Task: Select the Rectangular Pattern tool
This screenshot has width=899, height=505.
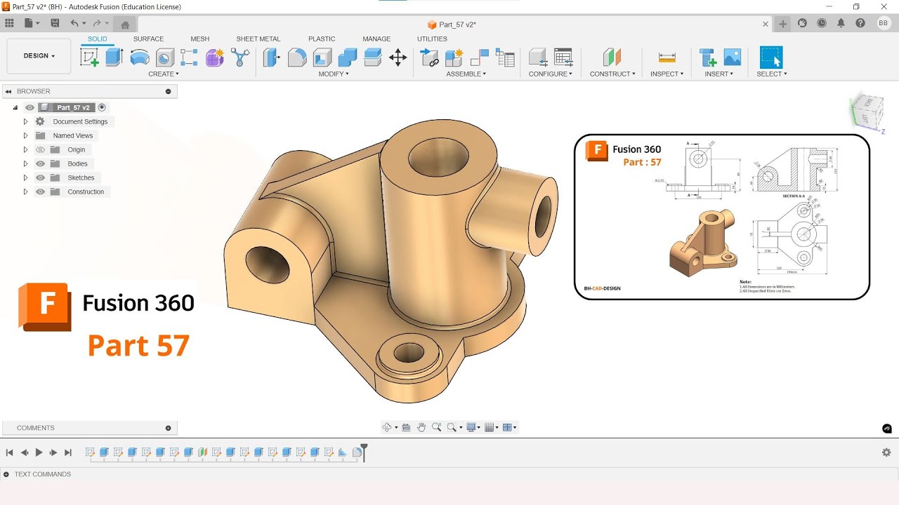Action: [x=189, y=58]
